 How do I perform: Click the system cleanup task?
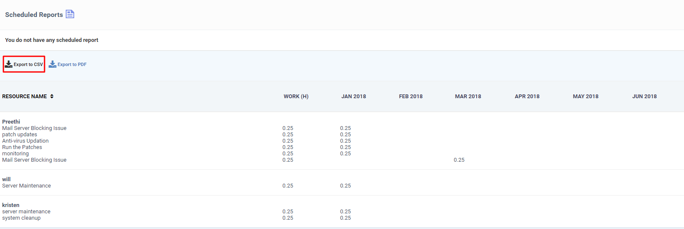coord(21,218)
